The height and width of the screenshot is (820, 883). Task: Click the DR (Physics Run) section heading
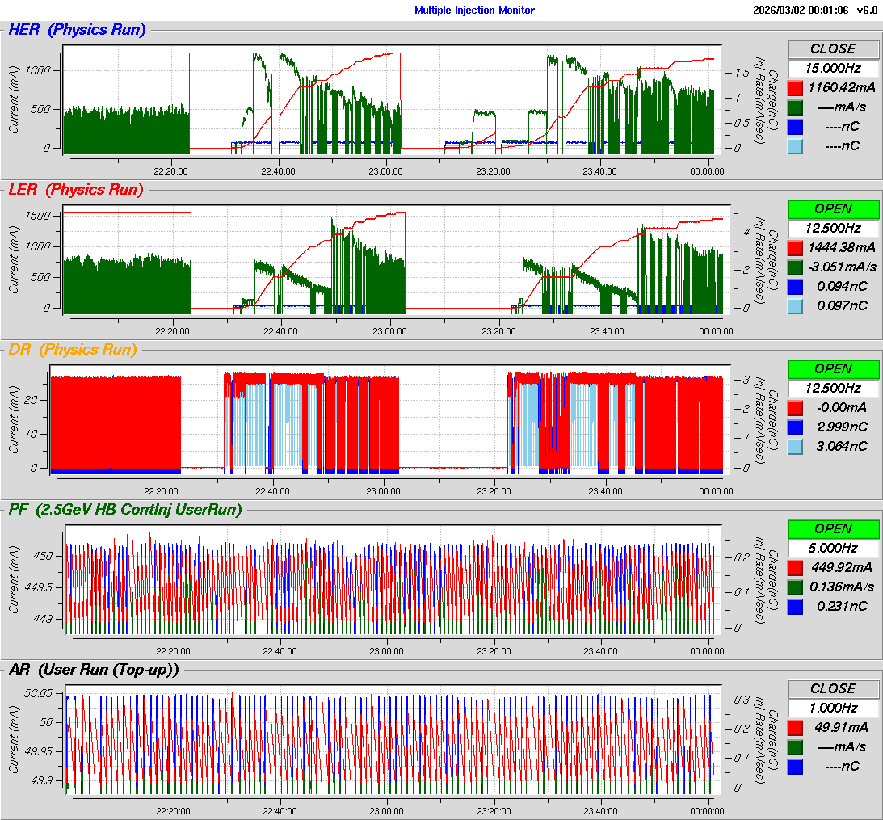click(73, 350)
